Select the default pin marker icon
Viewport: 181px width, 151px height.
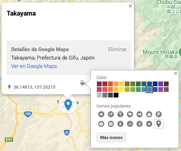pyautogui.click(x=159, y=124)
